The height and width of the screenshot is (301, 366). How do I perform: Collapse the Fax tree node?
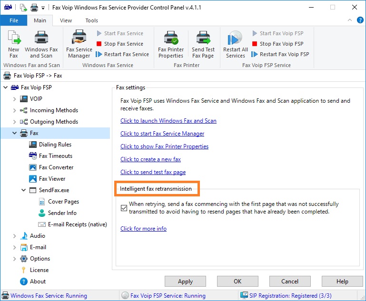(x=14, y=133)
